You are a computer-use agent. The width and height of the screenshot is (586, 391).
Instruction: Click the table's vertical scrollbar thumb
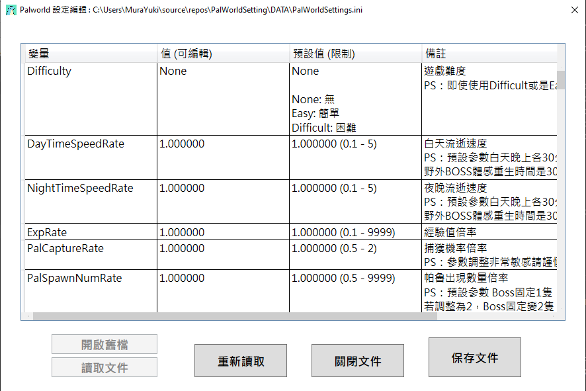pyautogui.click(x=561, y=79)
